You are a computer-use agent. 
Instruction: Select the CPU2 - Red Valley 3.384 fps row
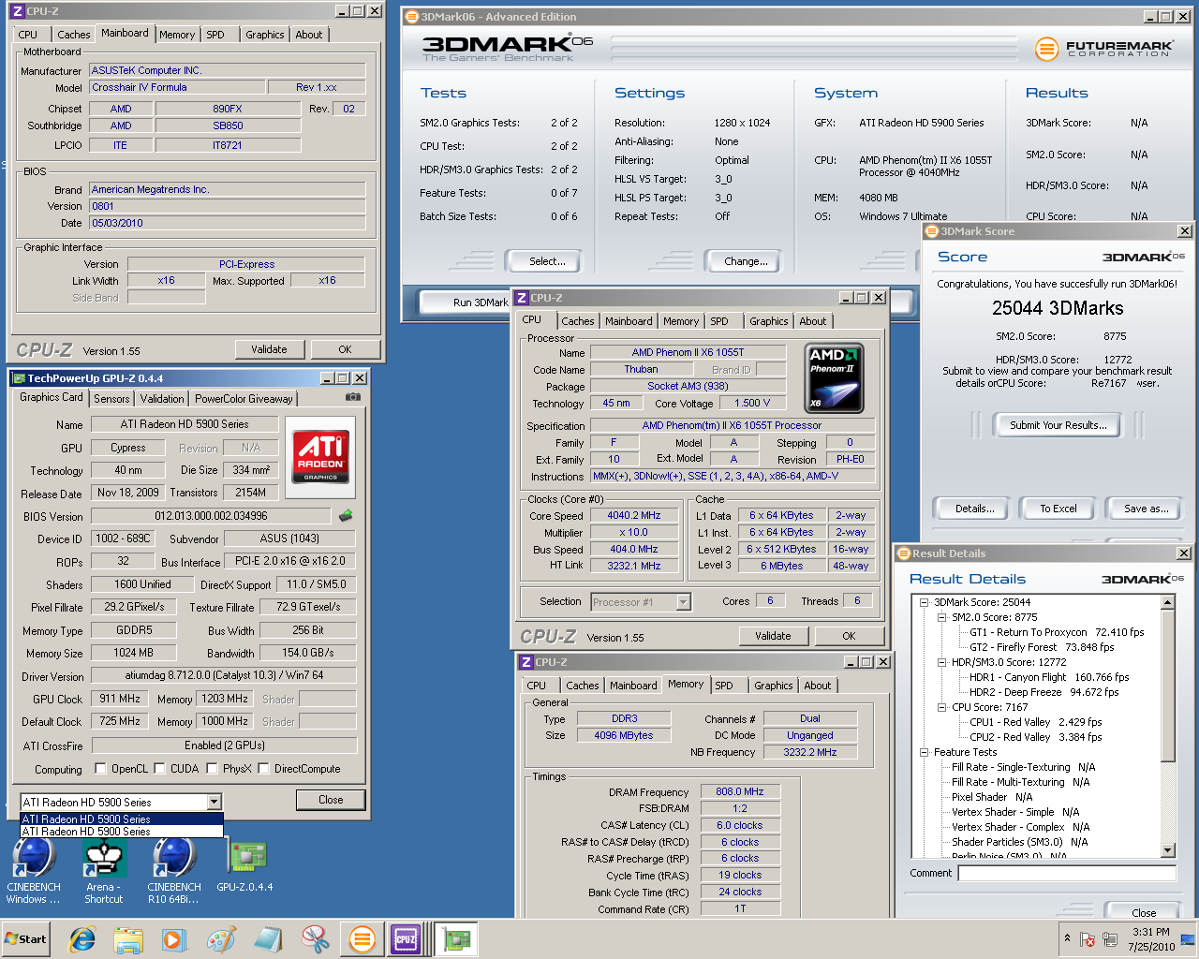coord(1035,737)
